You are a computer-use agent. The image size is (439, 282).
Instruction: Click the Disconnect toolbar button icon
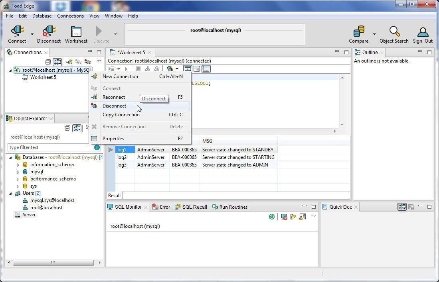[x=49, y=31]
